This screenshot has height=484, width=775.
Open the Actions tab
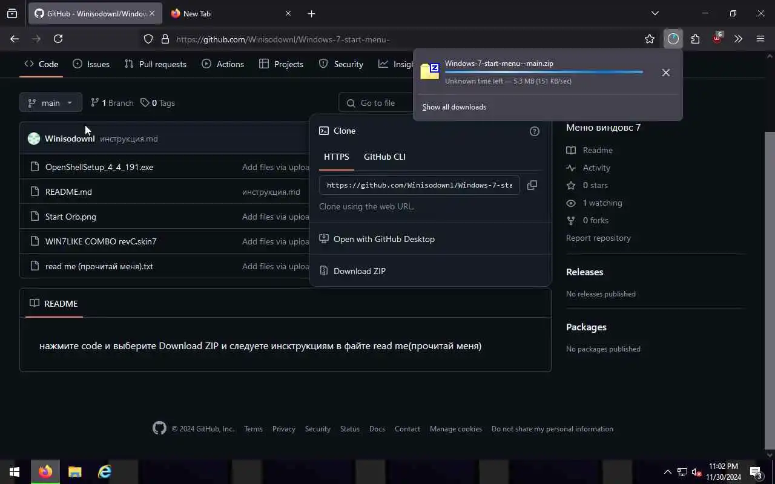pos(223,64)
